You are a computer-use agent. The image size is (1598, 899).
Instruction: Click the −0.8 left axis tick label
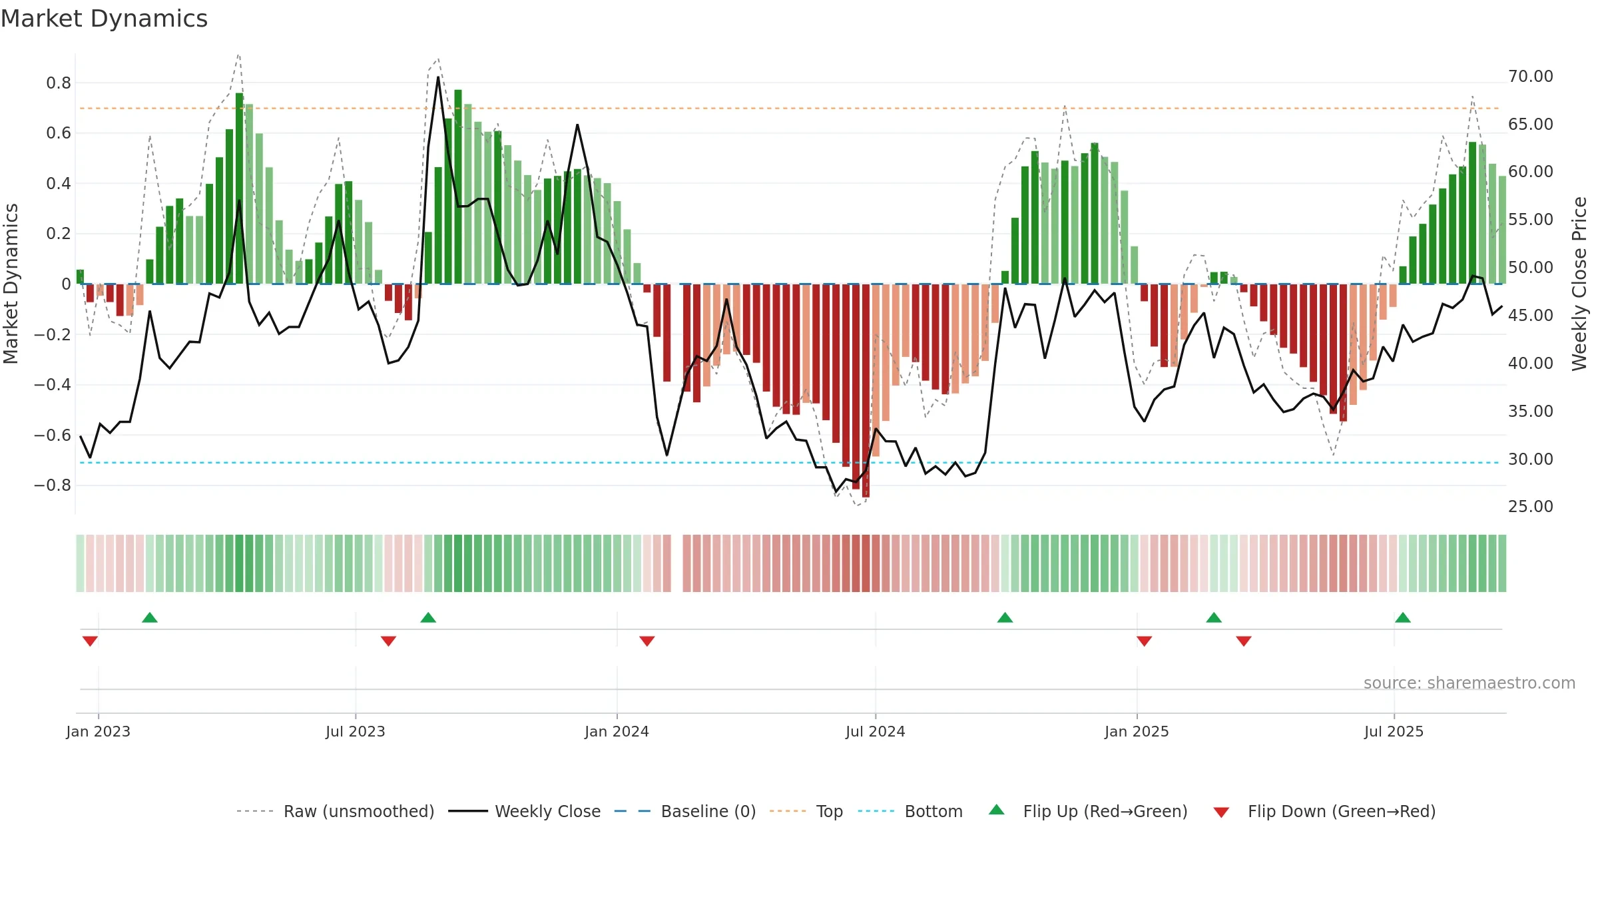53,485
